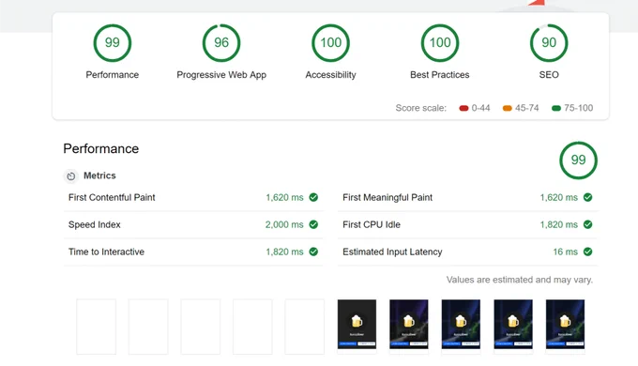Open the second blank filmstrip thumbnail
Screen dimensions: 638x366
148,327
